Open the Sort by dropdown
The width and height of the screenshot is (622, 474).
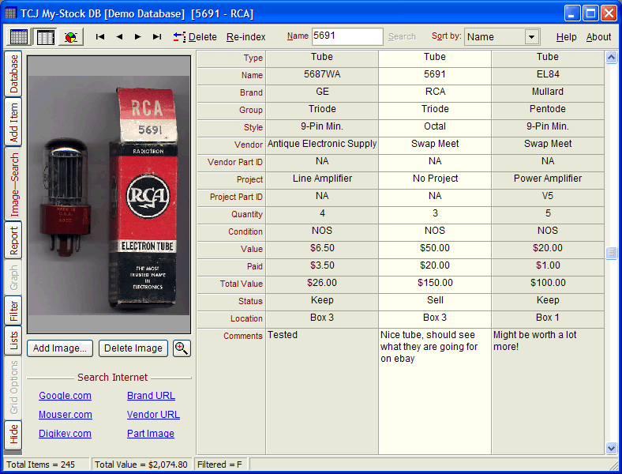click(x=531, y=37)
